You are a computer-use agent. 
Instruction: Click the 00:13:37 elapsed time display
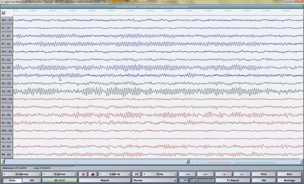coord(60,180)
